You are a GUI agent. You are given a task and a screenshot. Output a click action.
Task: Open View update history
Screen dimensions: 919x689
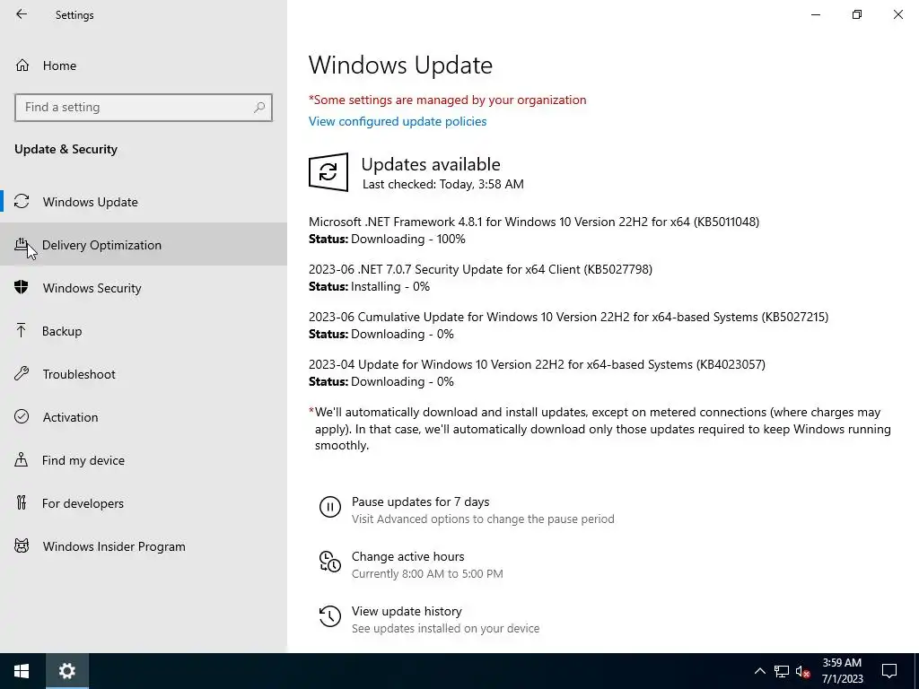pyautogui.click(x=407, y=611)
